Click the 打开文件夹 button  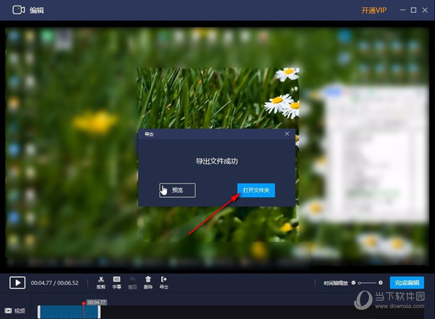point(256,190)
